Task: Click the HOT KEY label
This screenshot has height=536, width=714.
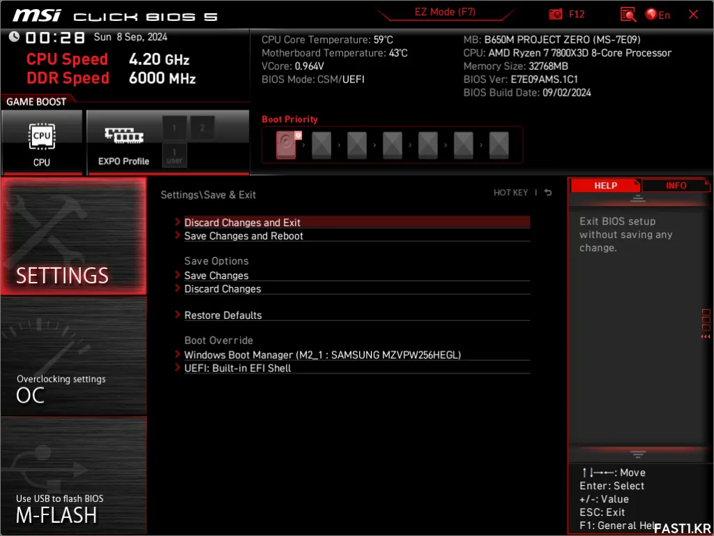Action: [510, 193]
